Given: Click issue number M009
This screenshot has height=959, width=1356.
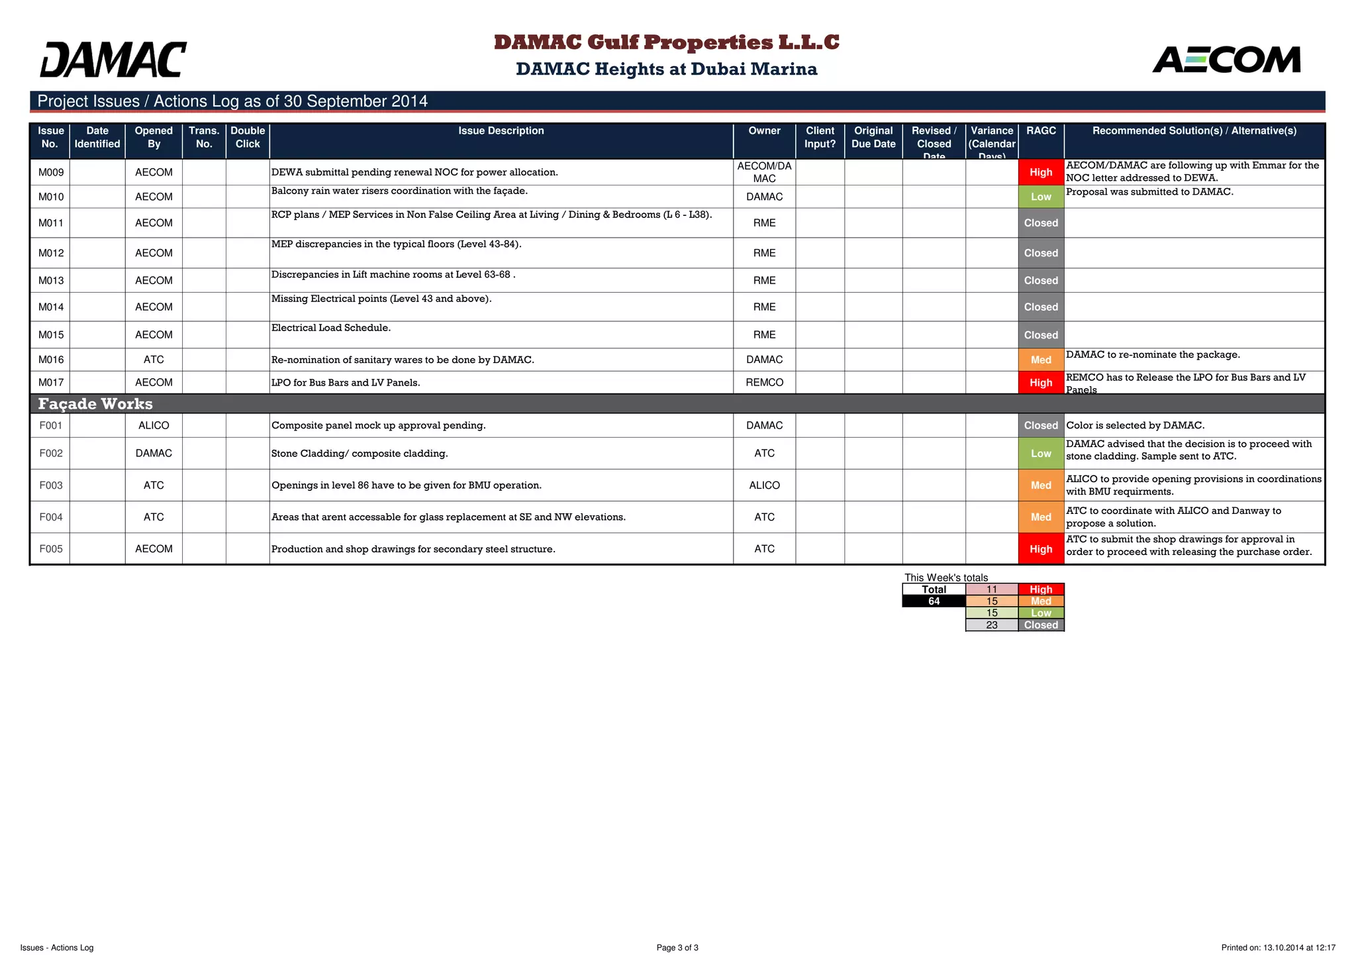Looking at the screenshot, I should [51, 172].
